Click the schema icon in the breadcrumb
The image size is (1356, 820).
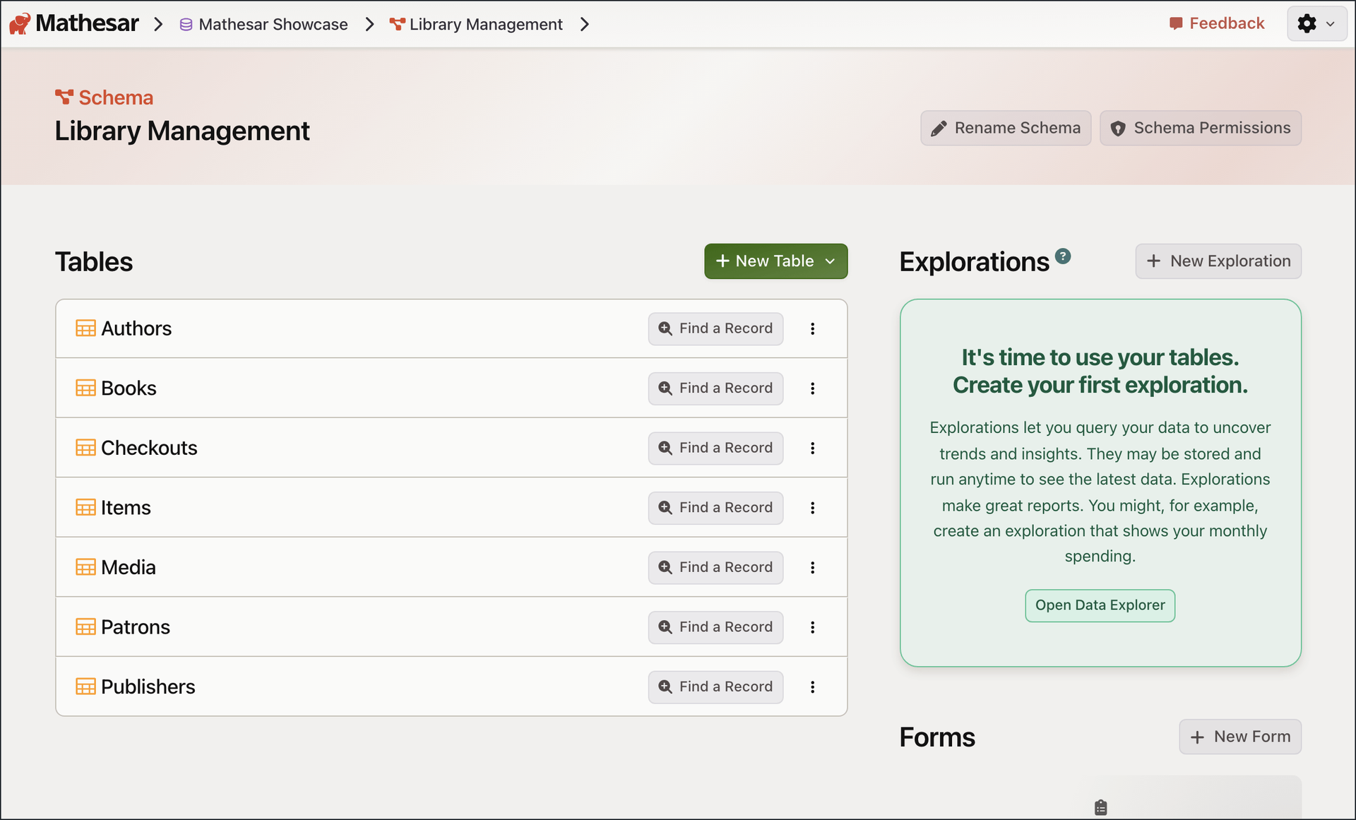tap(398, 25)
